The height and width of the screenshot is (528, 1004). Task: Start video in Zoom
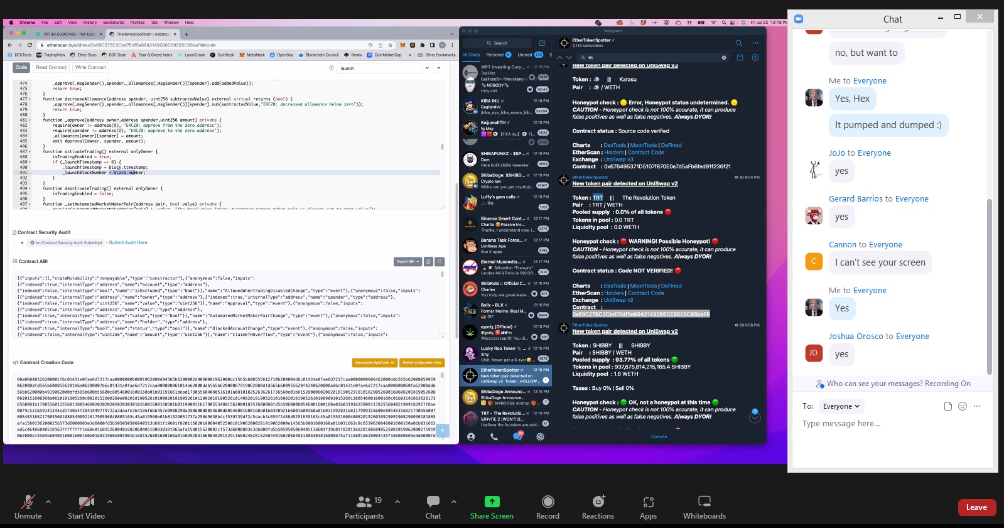coord(86,507)
